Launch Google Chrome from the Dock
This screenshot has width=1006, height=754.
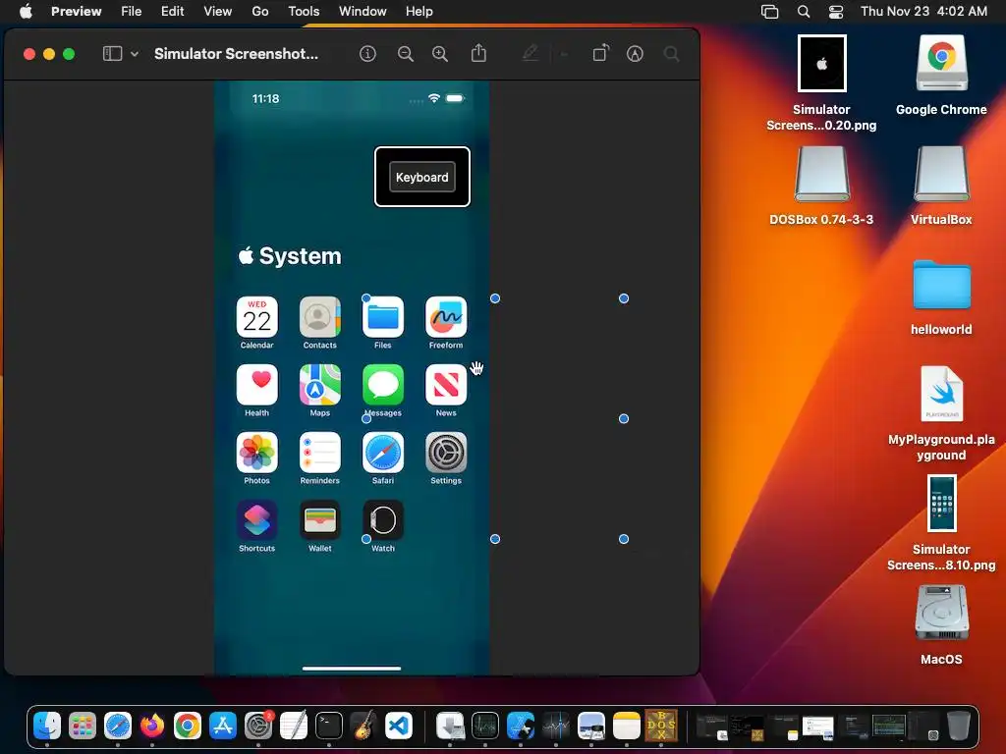188,726
